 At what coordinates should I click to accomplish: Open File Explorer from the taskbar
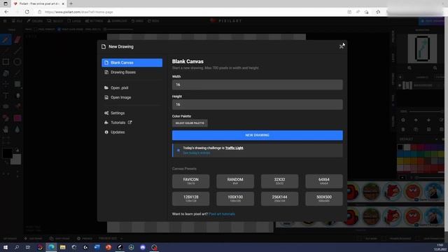62,247
